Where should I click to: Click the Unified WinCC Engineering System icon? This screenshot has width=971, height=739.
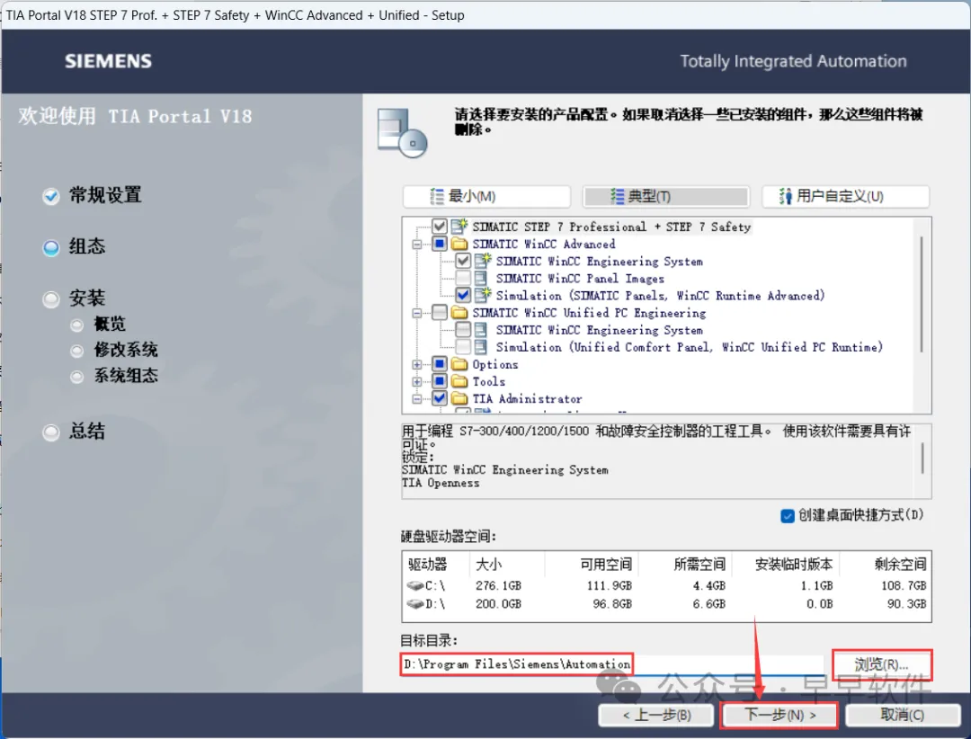click(x=480, y=330)
